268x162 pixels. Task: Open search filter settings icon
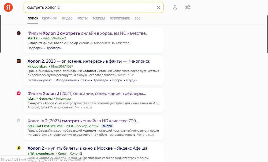pos(188,7)
